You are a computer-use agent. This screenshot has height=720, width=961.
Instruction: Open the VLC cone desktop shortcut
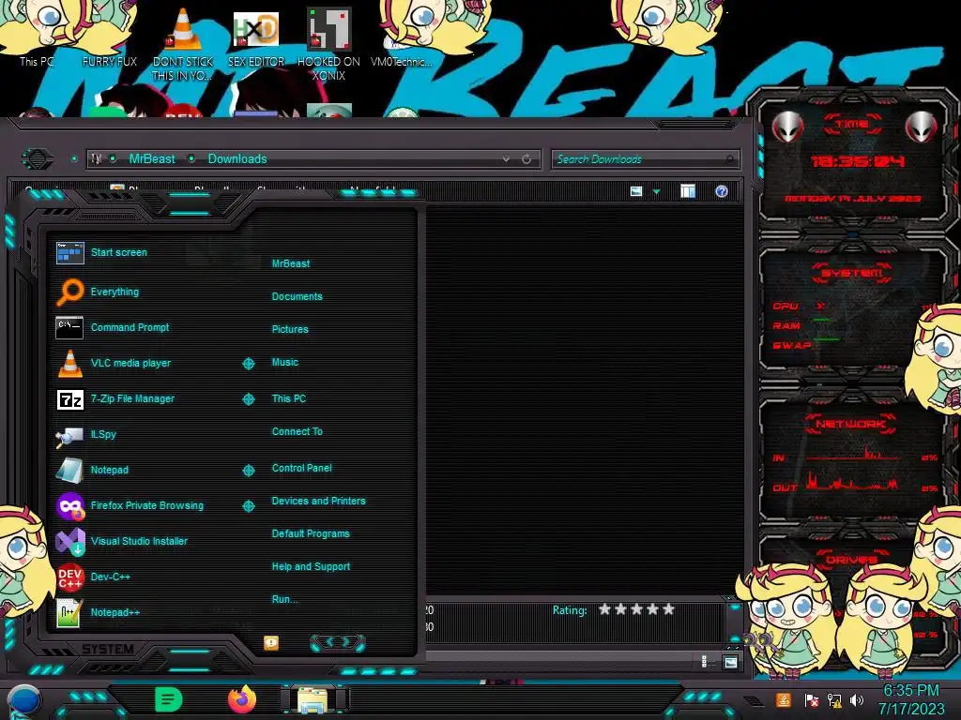point(183,44)
